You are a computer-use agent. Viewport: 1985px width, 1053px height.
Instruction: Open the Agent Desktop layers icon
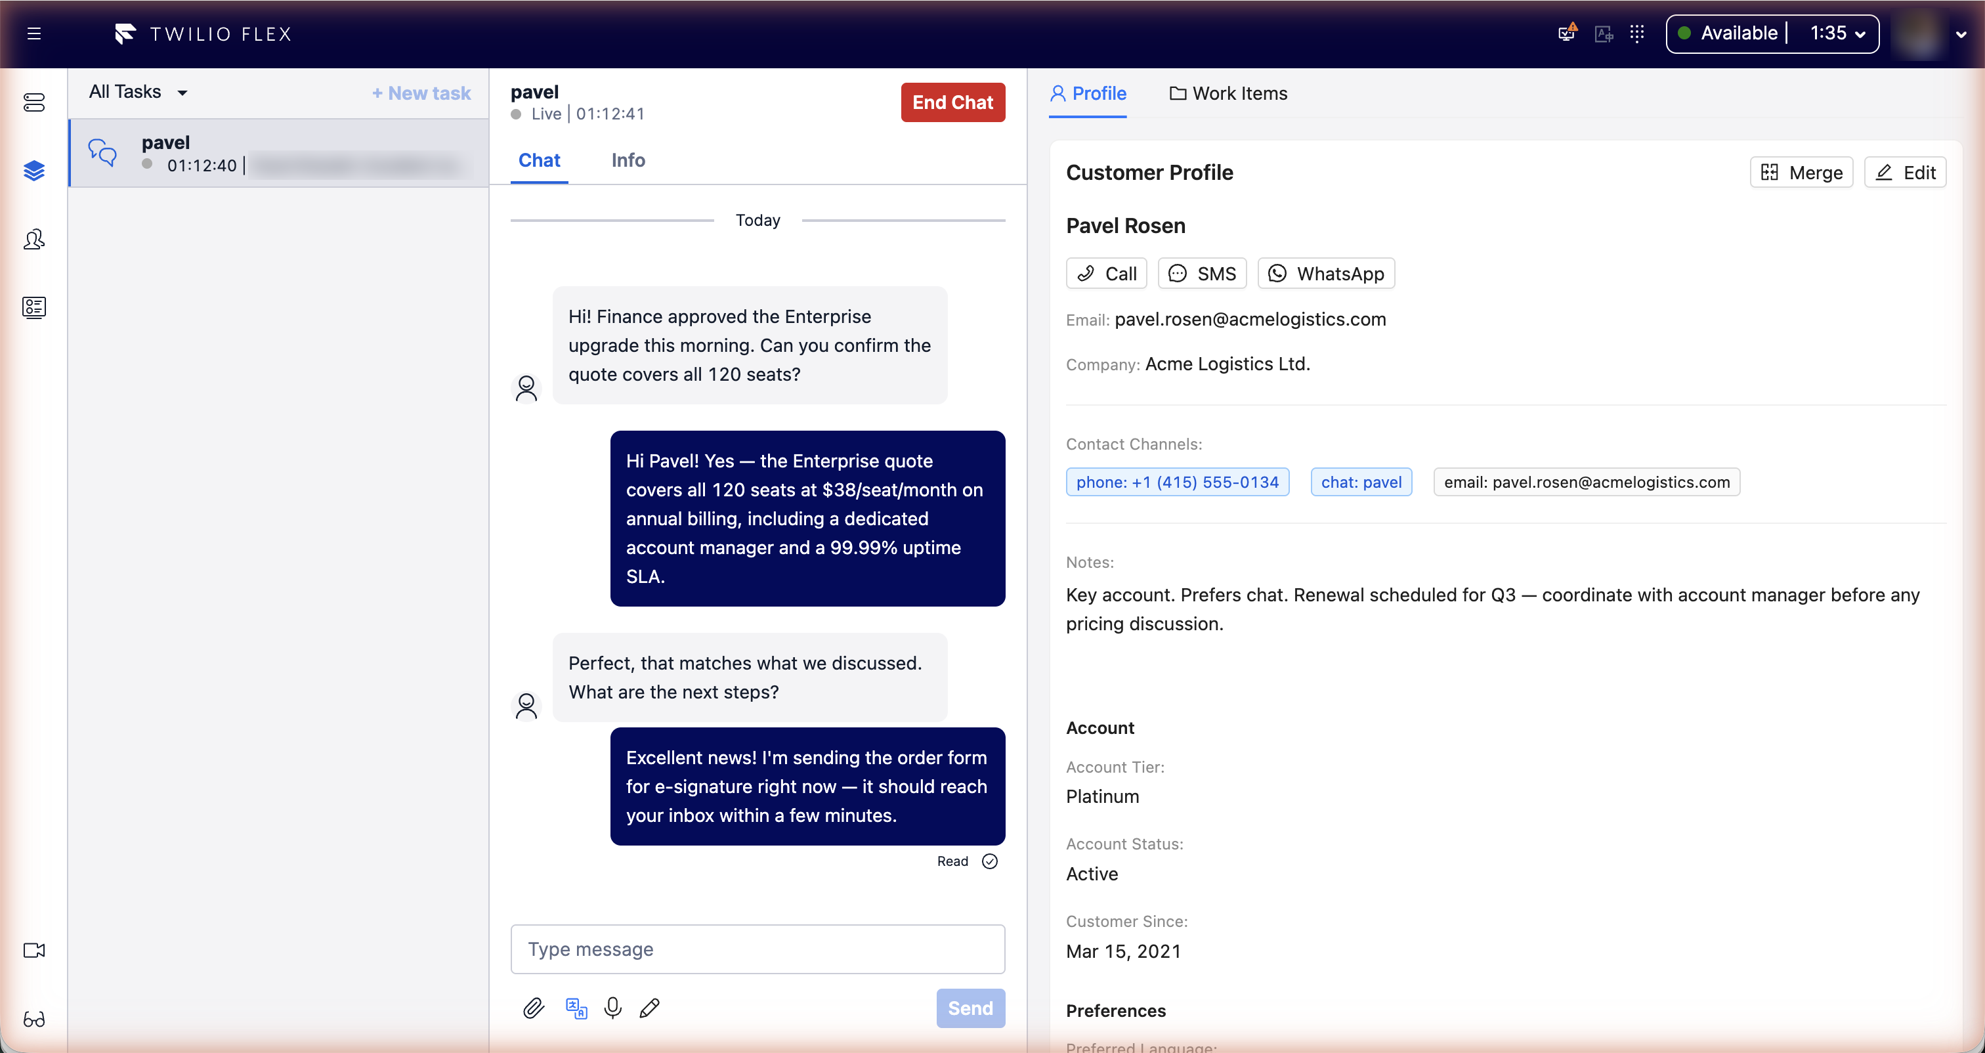click(x=34, y=171)
